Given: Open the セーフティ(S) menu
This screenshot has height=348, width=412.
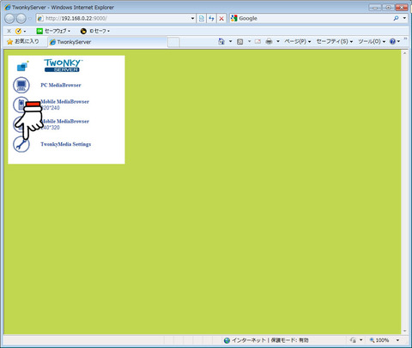Looking at the screenshot, I should tap(334, 42).
